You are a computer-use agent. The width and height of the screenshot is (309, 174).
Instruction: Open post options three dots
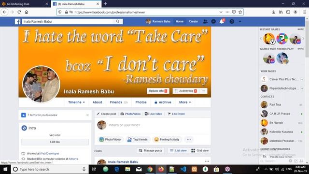207,161
